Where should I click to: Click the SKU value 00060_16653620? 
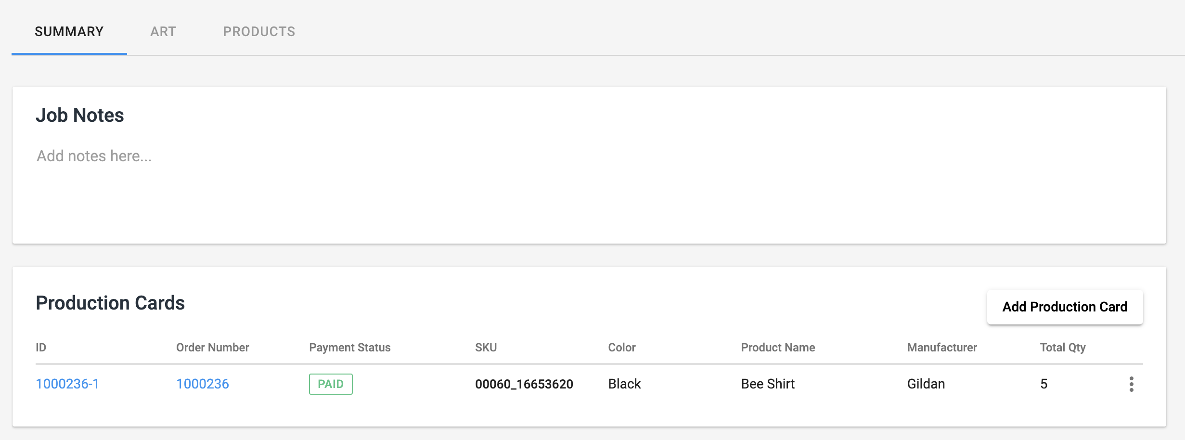pos(524,384)
